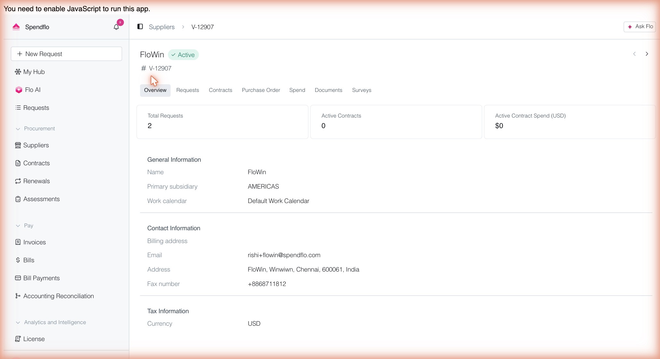Viewport: 660px width, 359px height.
Task: Click the email rishi+flowin@spendflo.com
Action: pos(284,255)
